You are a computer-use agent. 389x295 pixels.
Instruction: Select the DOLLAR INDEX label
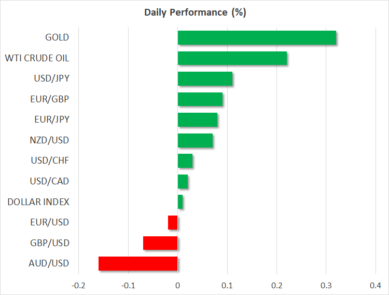point(39,202)
